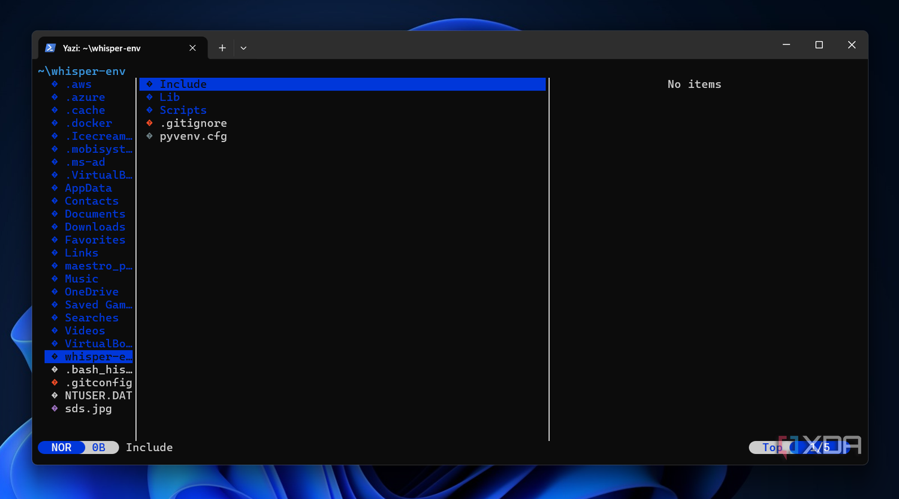This screenshot has height=499, width=899.
Task: Click the file icon beside NTUSER.DAT
Action: [x=55, y=396]
